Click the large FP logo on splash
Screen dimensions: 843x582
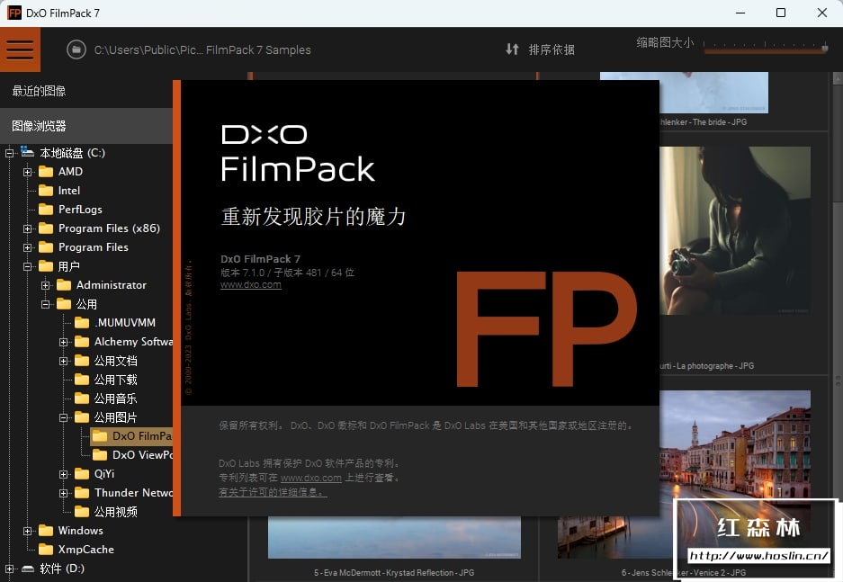pyautogui.click(x=546, y=329)
